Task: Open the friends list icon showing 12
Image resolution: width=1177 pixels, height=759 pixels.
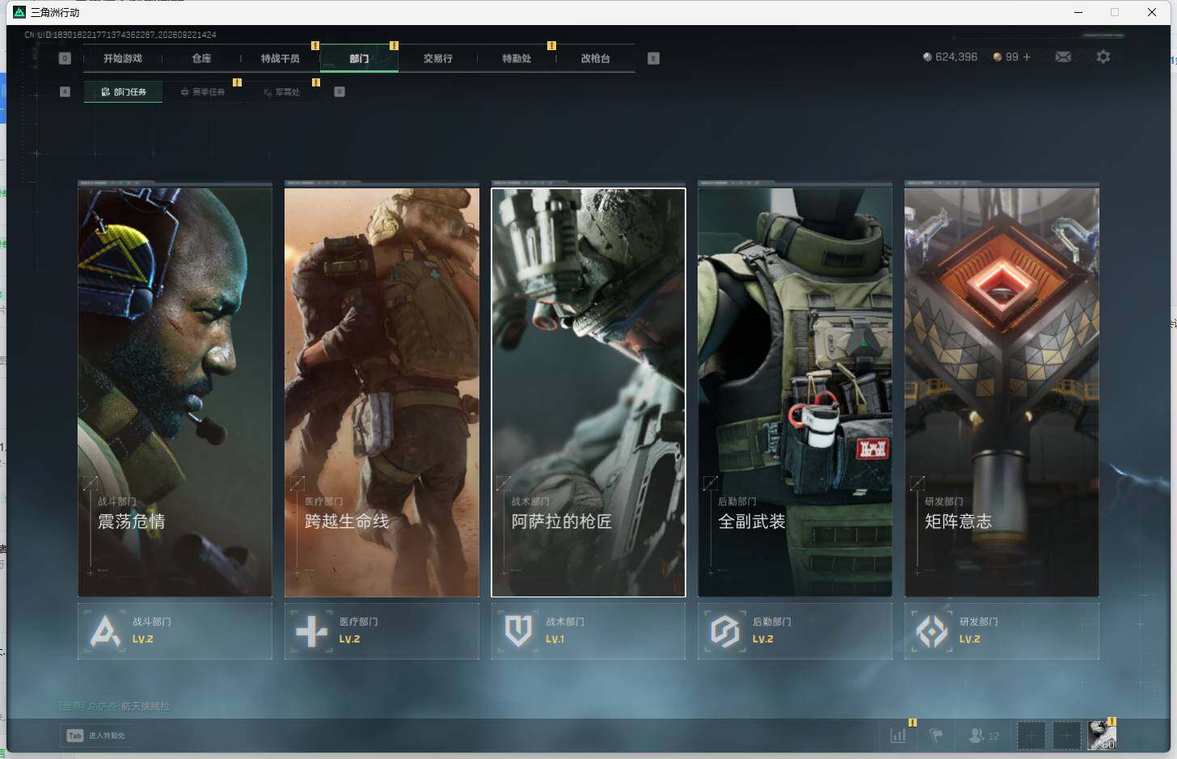Action: tap(984, 736)
